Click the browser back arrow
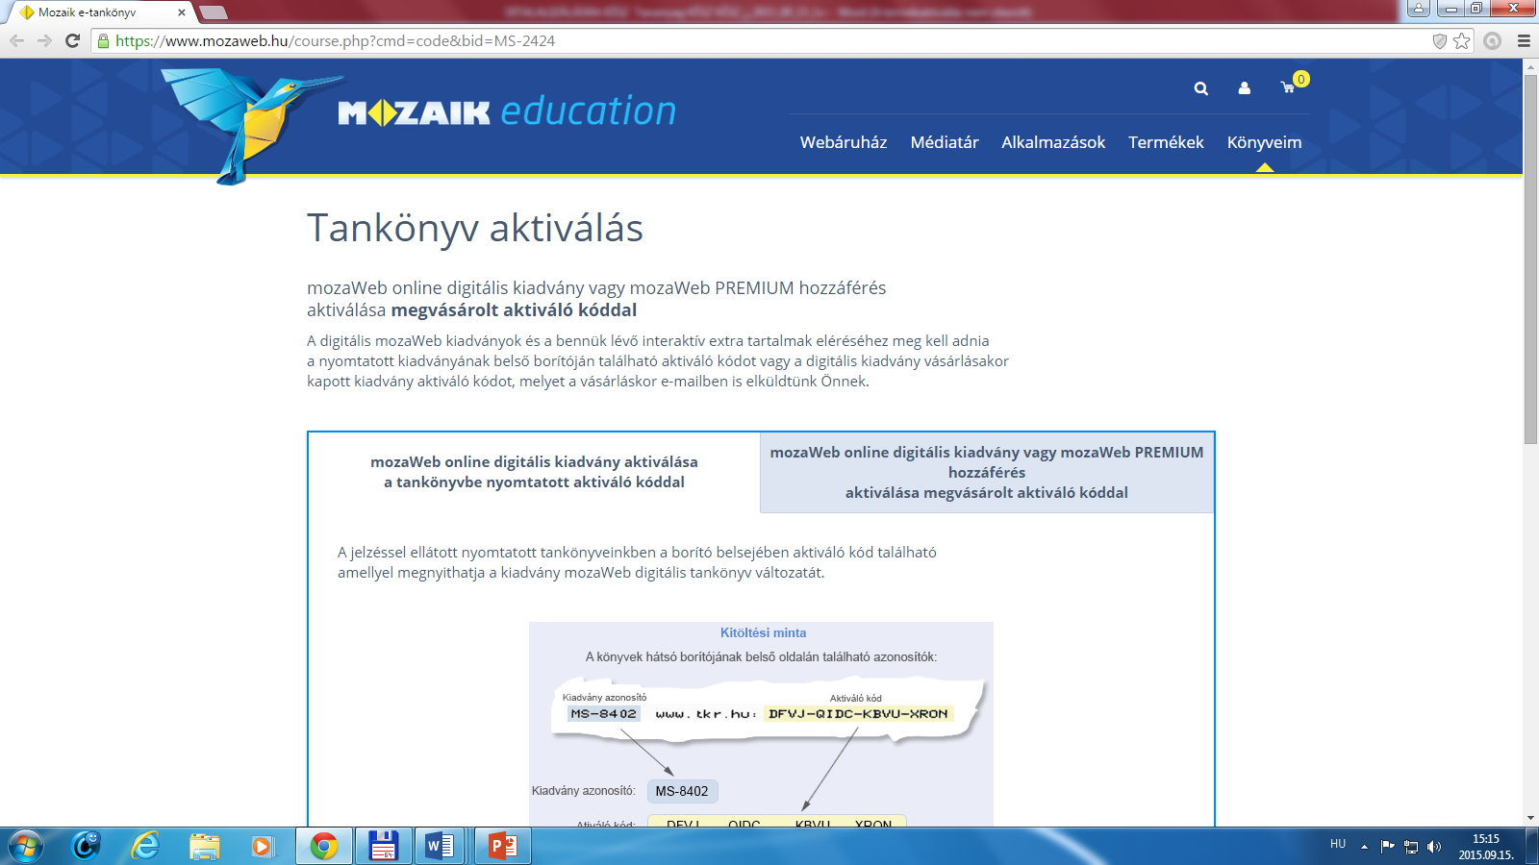Image resolution: width=1539 pixels, height=865 pixels. pyautogui.click(x=16, y=40)
